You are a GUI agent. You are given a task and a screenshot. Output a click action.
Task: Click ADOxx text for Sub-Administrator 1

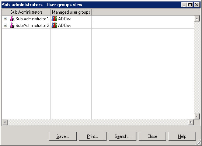[x=64, y=19]
